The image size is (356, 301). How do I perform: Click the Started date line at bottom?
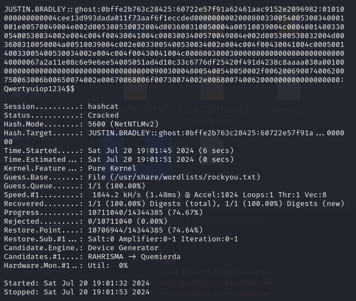tap(77, 283)
